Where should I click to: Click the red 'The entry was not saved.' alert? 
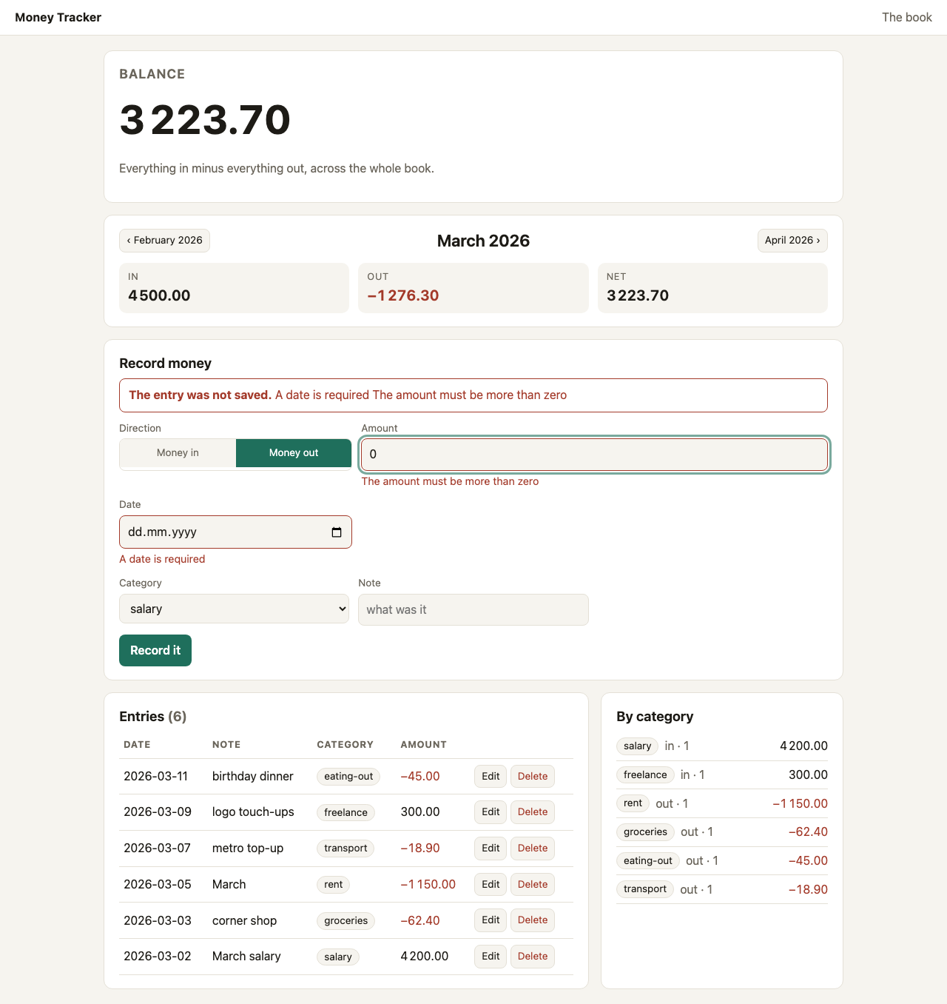473,395
